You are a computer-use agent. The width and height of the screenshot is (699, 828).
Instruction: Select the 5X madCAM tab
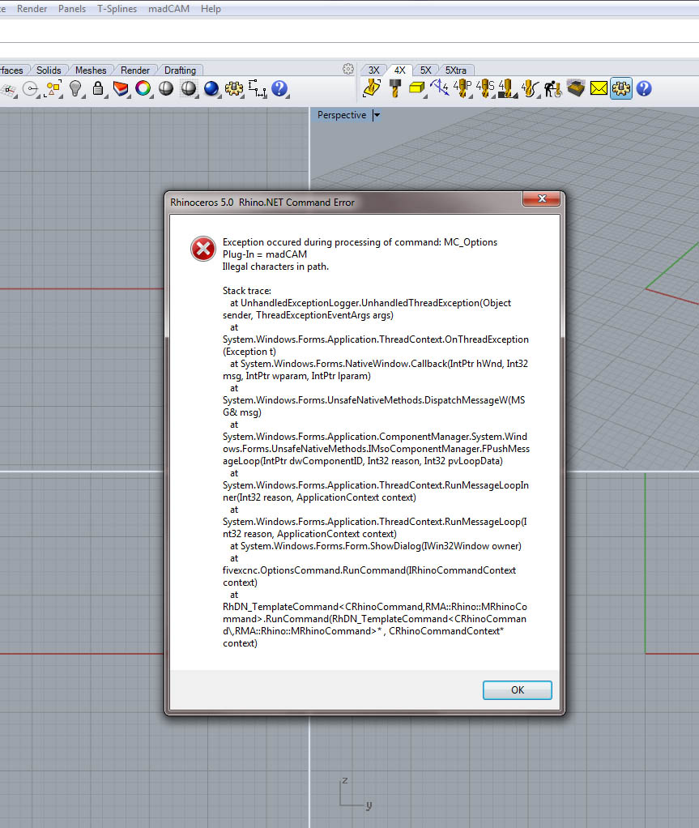click(x=425, y=70)
